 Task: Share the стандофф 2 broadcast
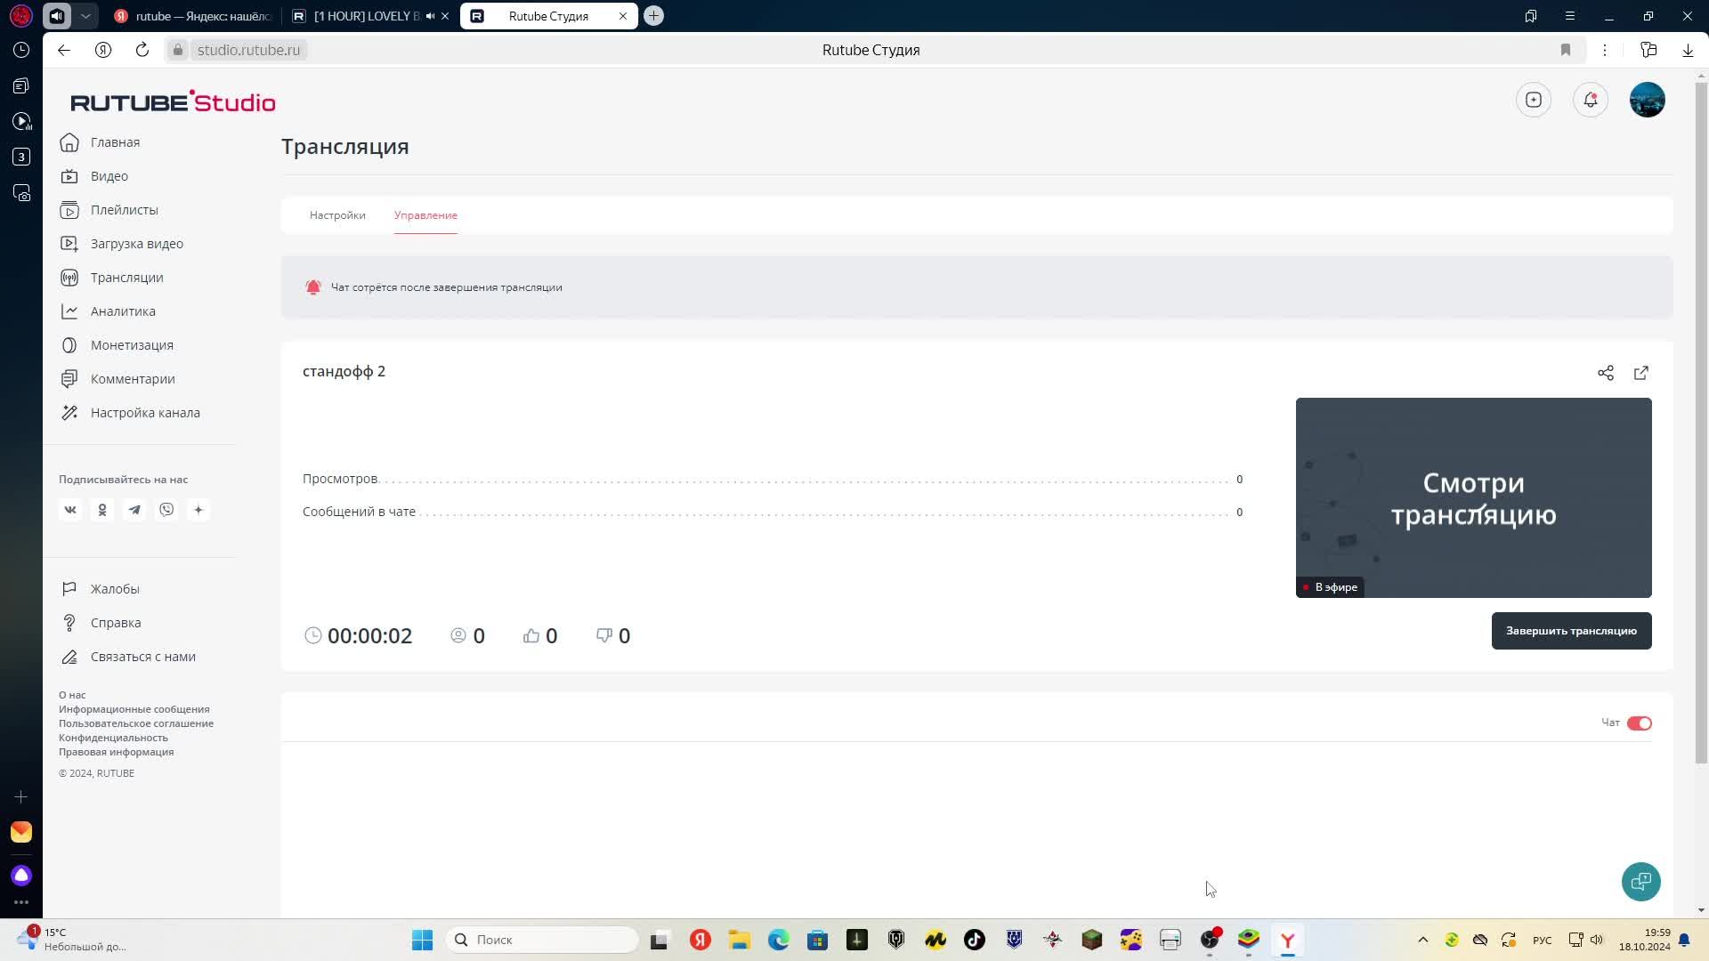click(x=1605, y=373)
